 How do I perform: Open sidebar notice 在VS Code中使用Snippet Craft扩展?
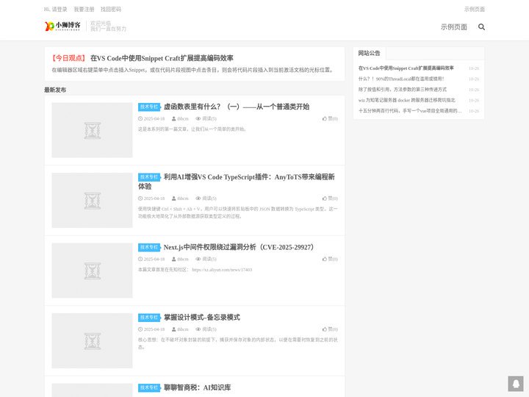point(406,68)
